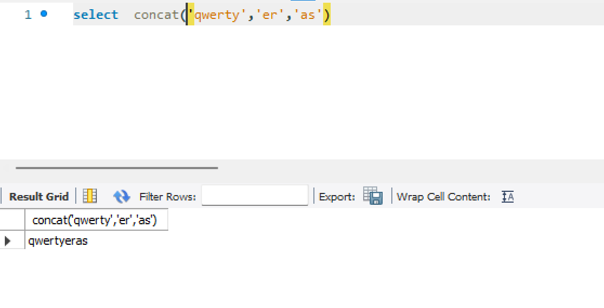The width and height of the screenshot is (604, 308).
Task: Click the Export label
Action: 337,197
